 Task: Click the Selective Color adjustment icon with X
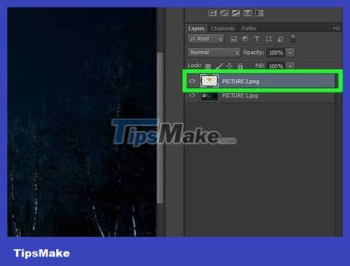(x=247, y=13)
